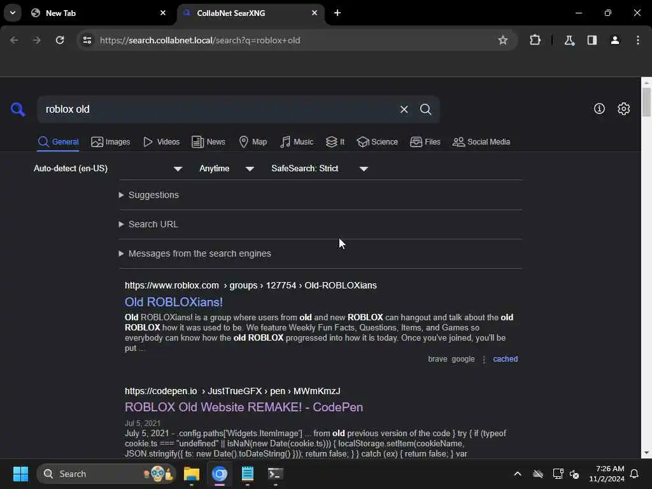Close the New Tab tab
The width and height of the screenshot is (652, 489).
click(163, 13)
